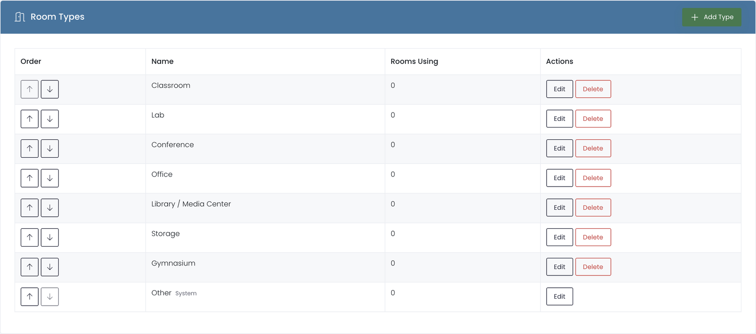Click Rooms Using count for Conference
Screen dimensions: 756x334
pyautogui.click(x=393, y=145)
